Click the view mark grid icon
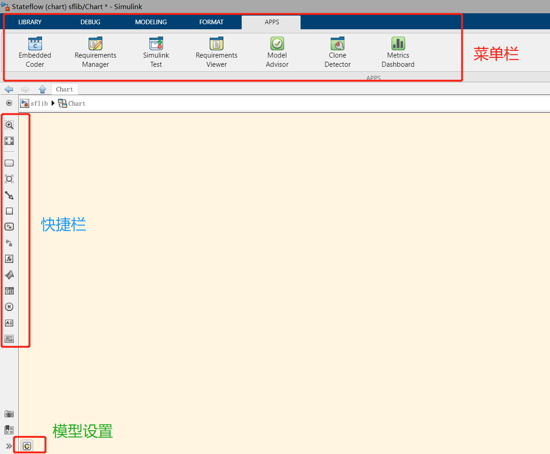Screen dimensions: 550x454 pyautogui.click(x=9, y=430)
